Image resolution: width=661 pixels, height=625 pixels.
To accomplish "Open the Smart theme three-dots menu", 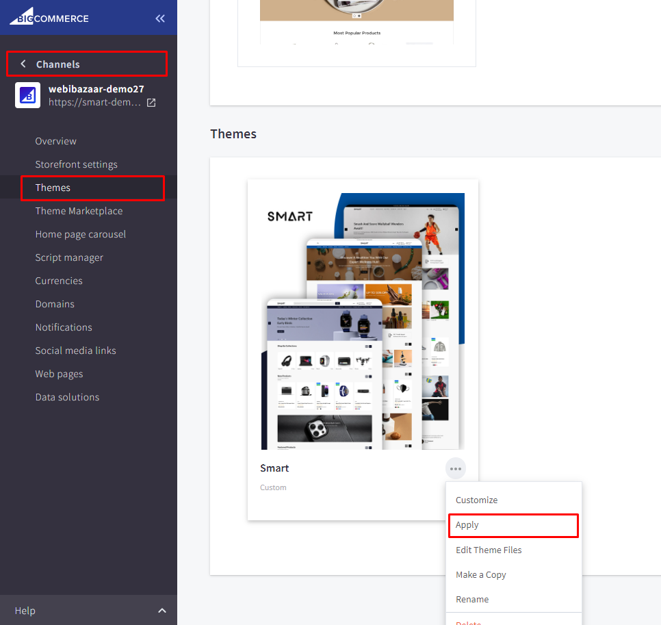I will 455,469.
